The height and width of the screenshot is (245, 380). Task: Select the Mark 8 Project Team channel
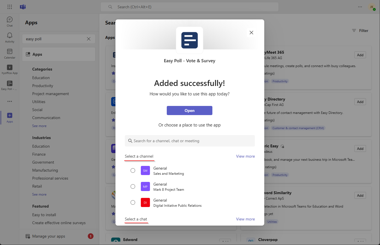[x=133, y=186]
